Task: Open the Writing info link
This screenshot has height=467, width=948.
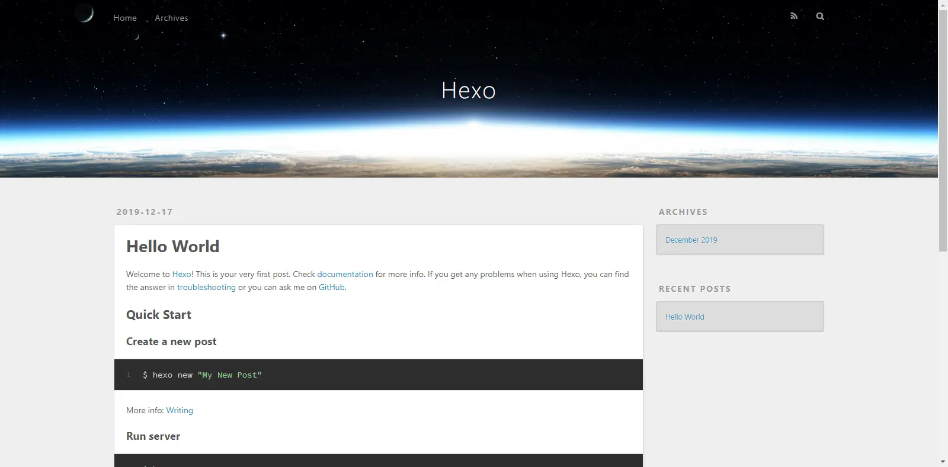Action: 180,410
